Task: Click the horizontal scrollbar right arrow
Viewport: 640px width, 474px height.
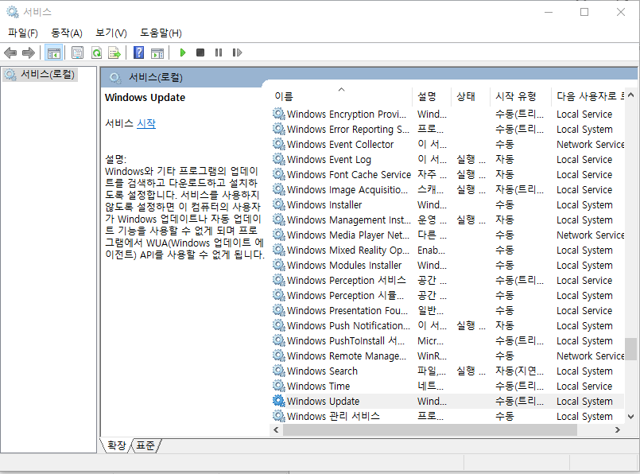Action: 618,430
